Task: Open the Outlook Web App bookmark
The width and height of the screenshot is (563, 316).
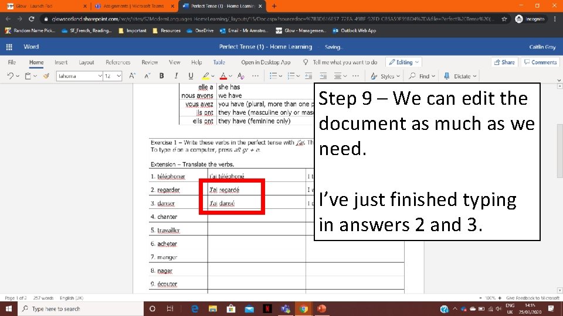Action: [x=354, y=30]
